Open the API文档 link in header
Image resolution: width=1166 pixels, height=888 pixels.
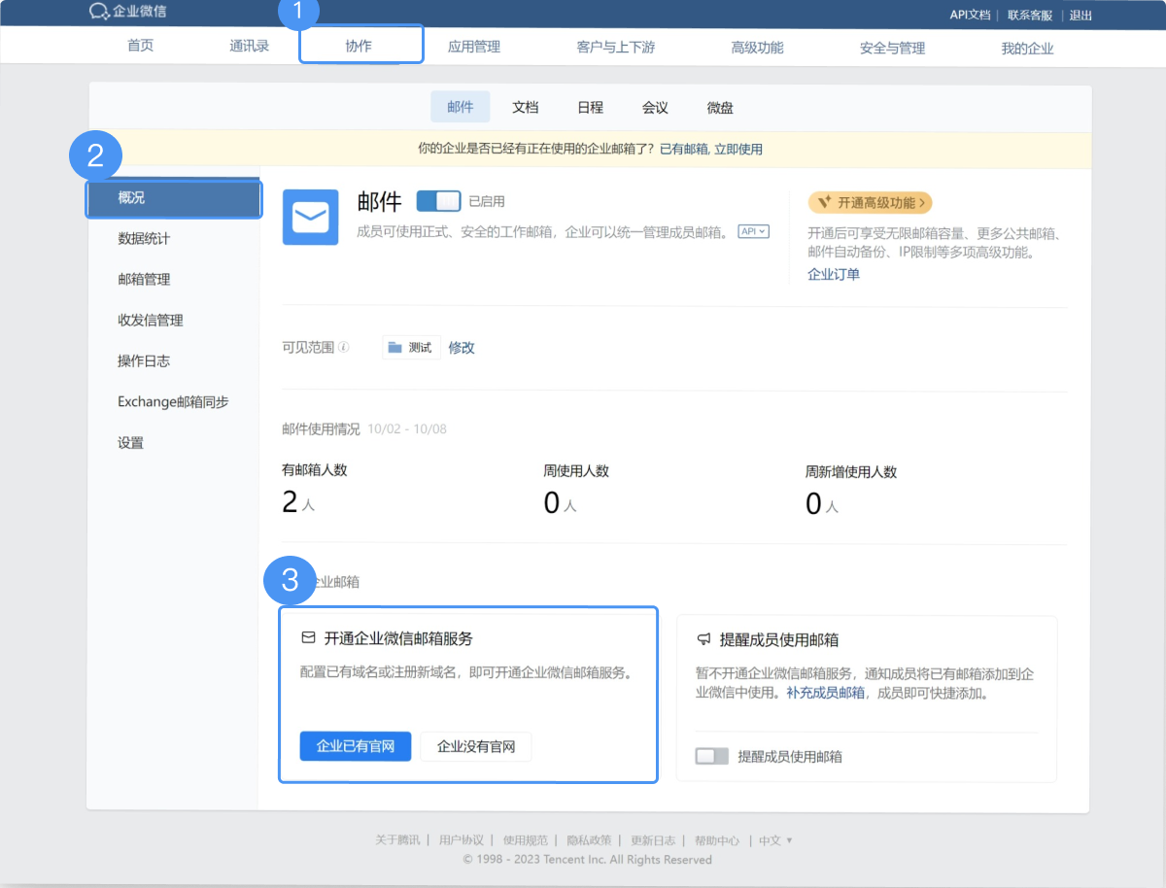(x=970, y=15)
